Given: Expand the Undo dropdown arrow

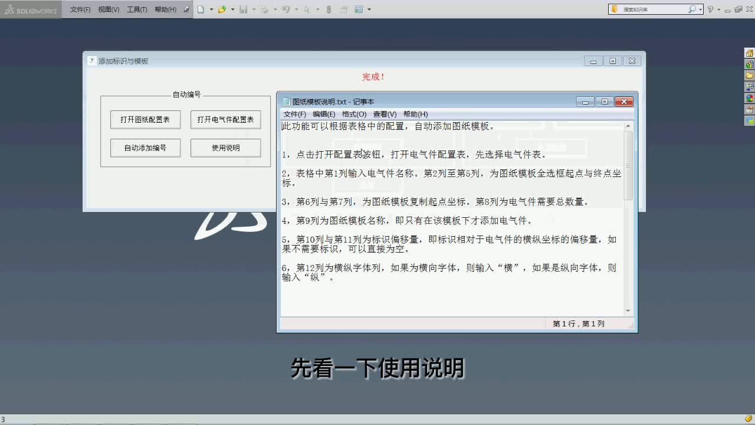Looking at the screenshot, I should (296, 9).
